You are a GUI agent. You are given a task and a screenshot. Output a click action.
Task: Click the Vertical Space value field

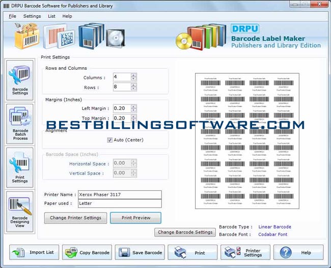(x=122, y=173)
